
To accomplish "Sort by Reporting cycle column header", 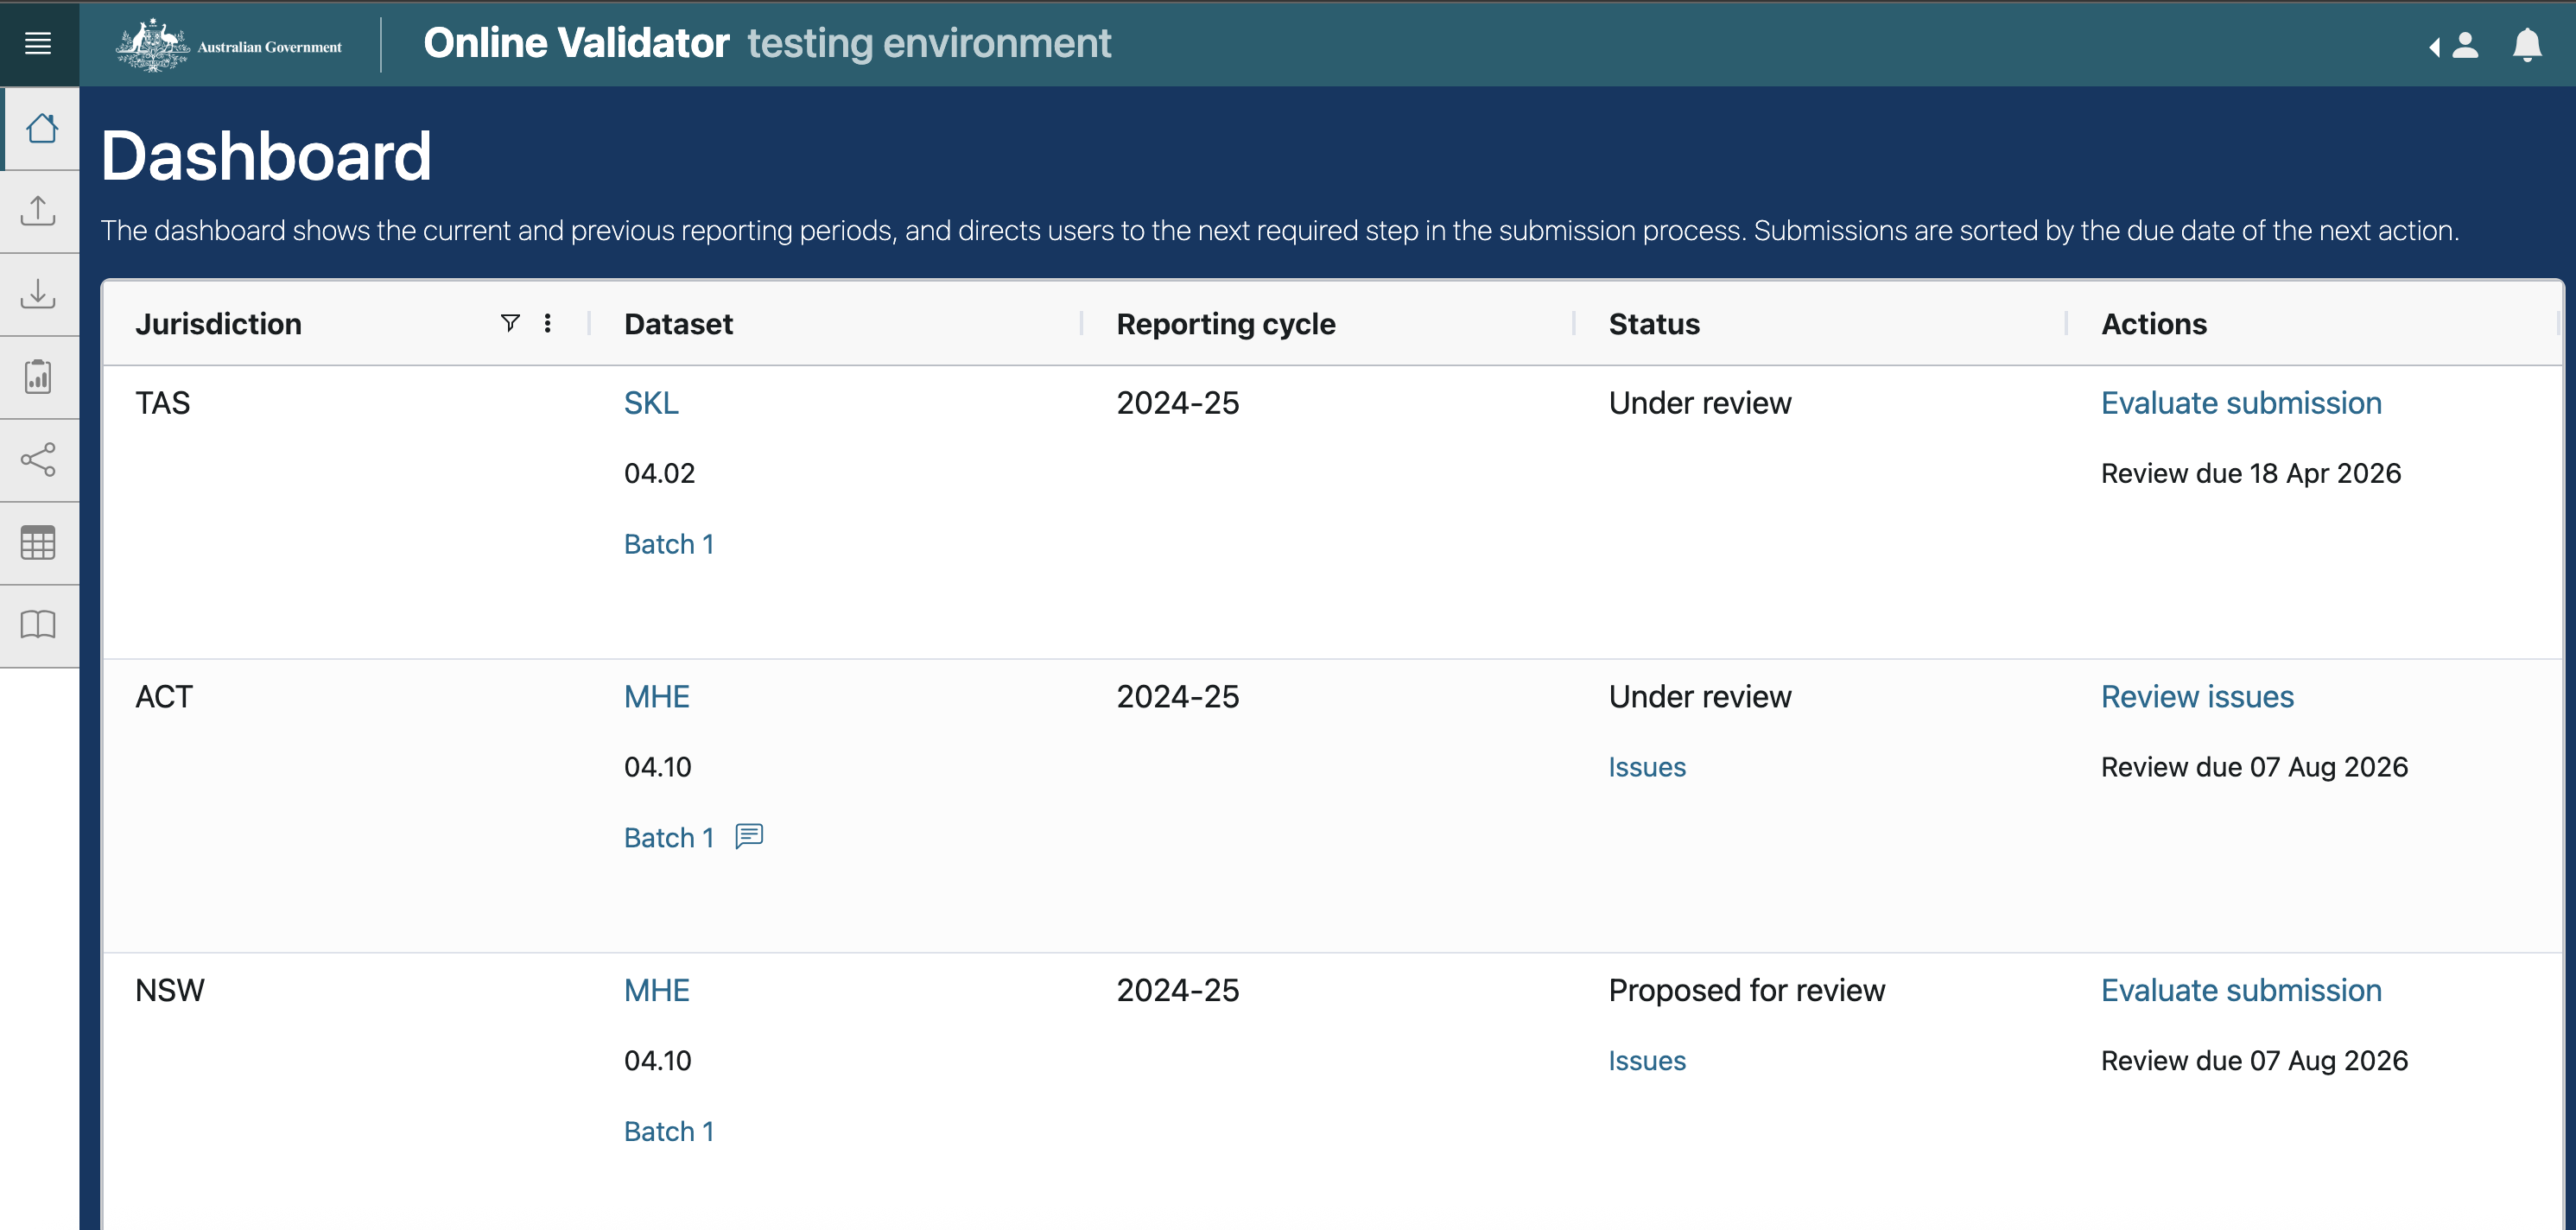I will [x=1225, y=324].
